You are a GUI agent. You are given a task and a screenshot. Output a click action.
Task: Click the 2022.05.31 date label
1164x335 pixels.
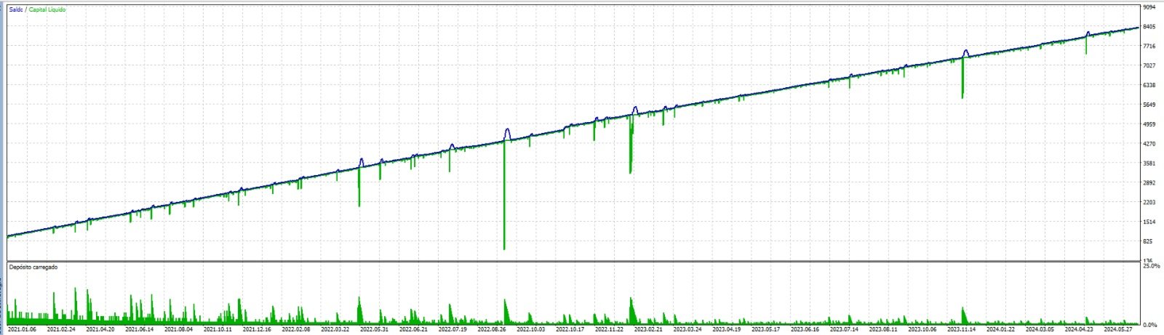[x=375, y=329]
